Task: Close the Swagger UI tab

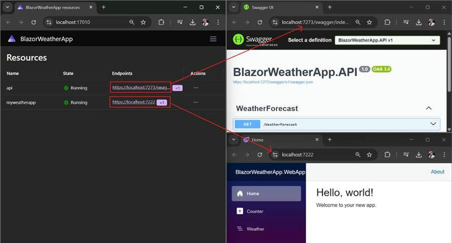Action: click(x=317, y=7)
